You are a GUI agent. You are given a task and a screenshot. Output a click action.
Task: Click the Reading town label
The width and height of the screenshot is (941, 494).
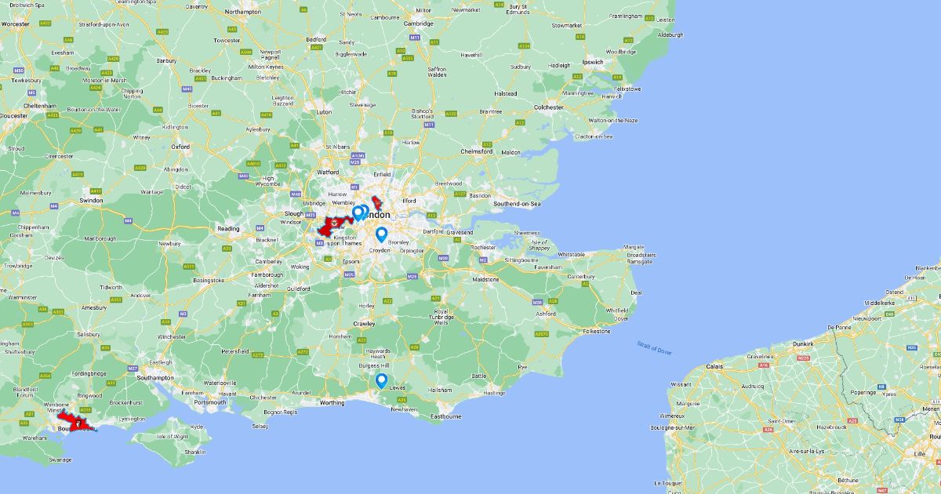(x=228, y=229)
